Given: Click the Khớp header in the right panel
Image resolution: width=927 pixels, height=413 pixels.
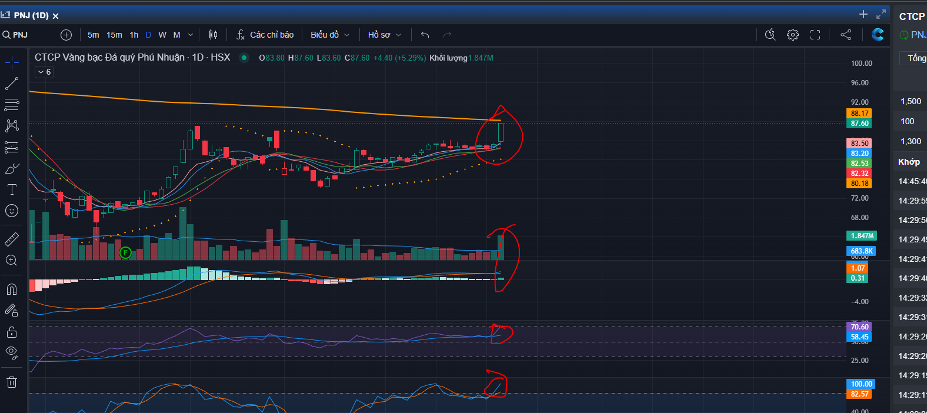Looking at the screenshot, I should click(909, 162).
